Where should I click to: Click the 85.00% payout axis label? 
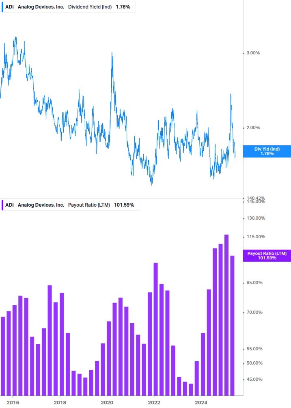click(254, 283)
